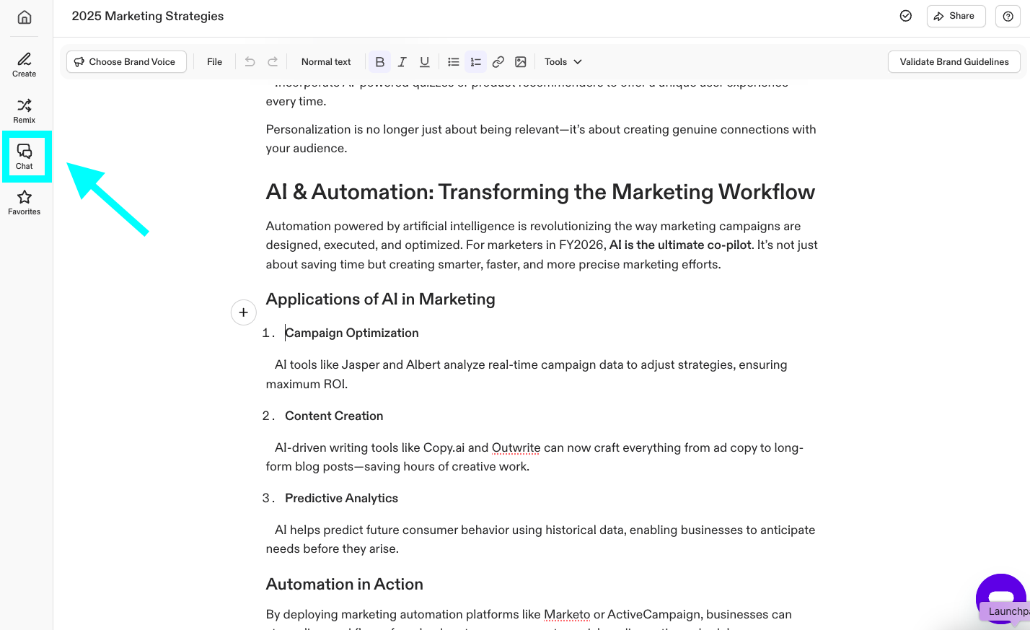Image resolution: width=1030 pixels, height=630 pixels.
Task: Toggle italic formatting
Action: pos(402,62)
